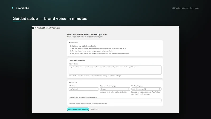Click the 'Tell us about your store' heading
Viewport: 211px width, 119px height.
point(76,61)
